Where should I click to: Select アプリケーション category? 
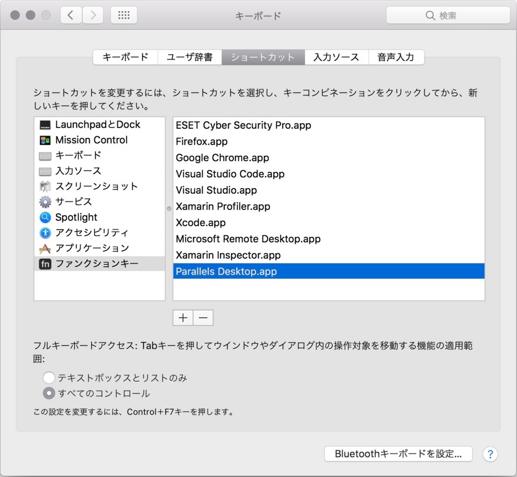pos(99,249)
